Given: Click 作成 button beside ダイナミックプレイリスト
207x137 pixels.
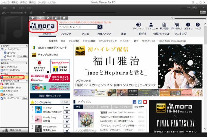Looking at the screenshot, I should 25,98.
